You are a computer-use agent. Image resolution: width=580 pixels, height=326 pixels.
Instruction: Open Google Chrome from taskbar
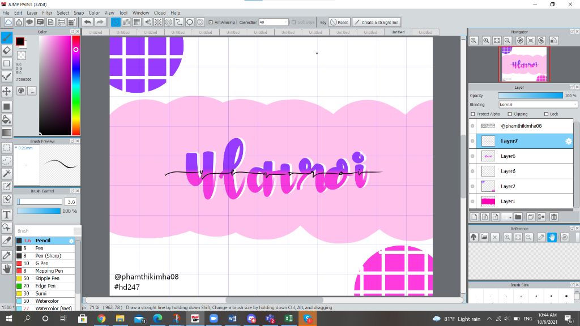pos(101,318)
